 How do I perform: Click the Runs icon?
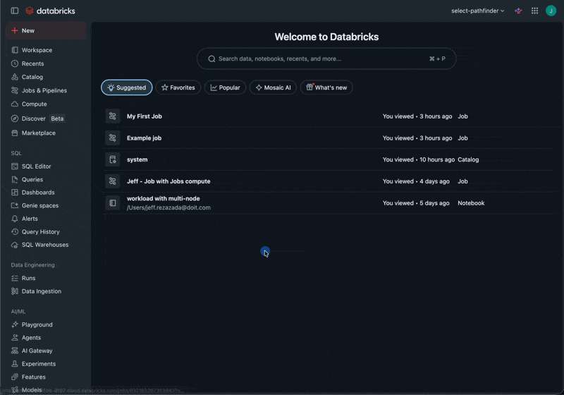[x=15, y=278]
